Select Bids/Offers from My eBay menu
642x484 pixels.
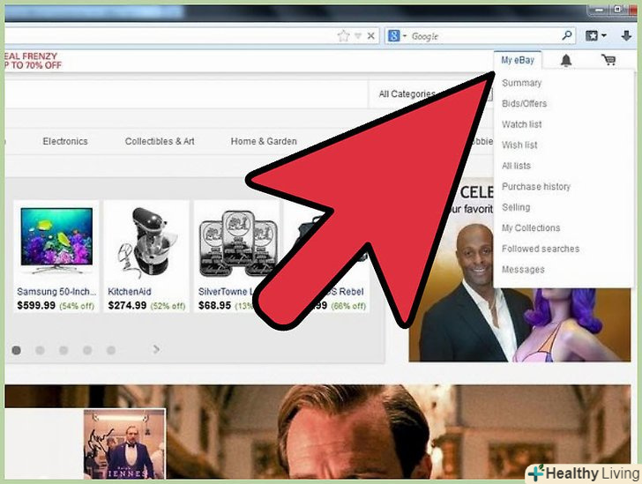coord(524,104)
